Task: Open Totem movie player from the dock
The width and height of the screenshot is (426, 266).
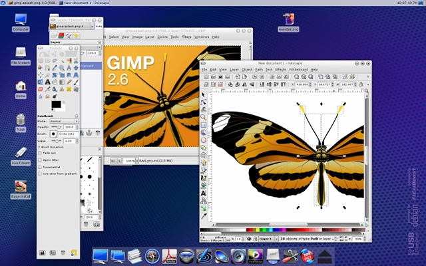Action: point(256,257)
